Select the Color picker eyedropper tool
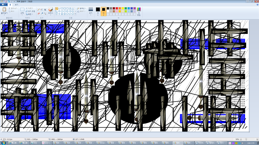The width and height of the screenshot is (259, 145). coord(42,13)
